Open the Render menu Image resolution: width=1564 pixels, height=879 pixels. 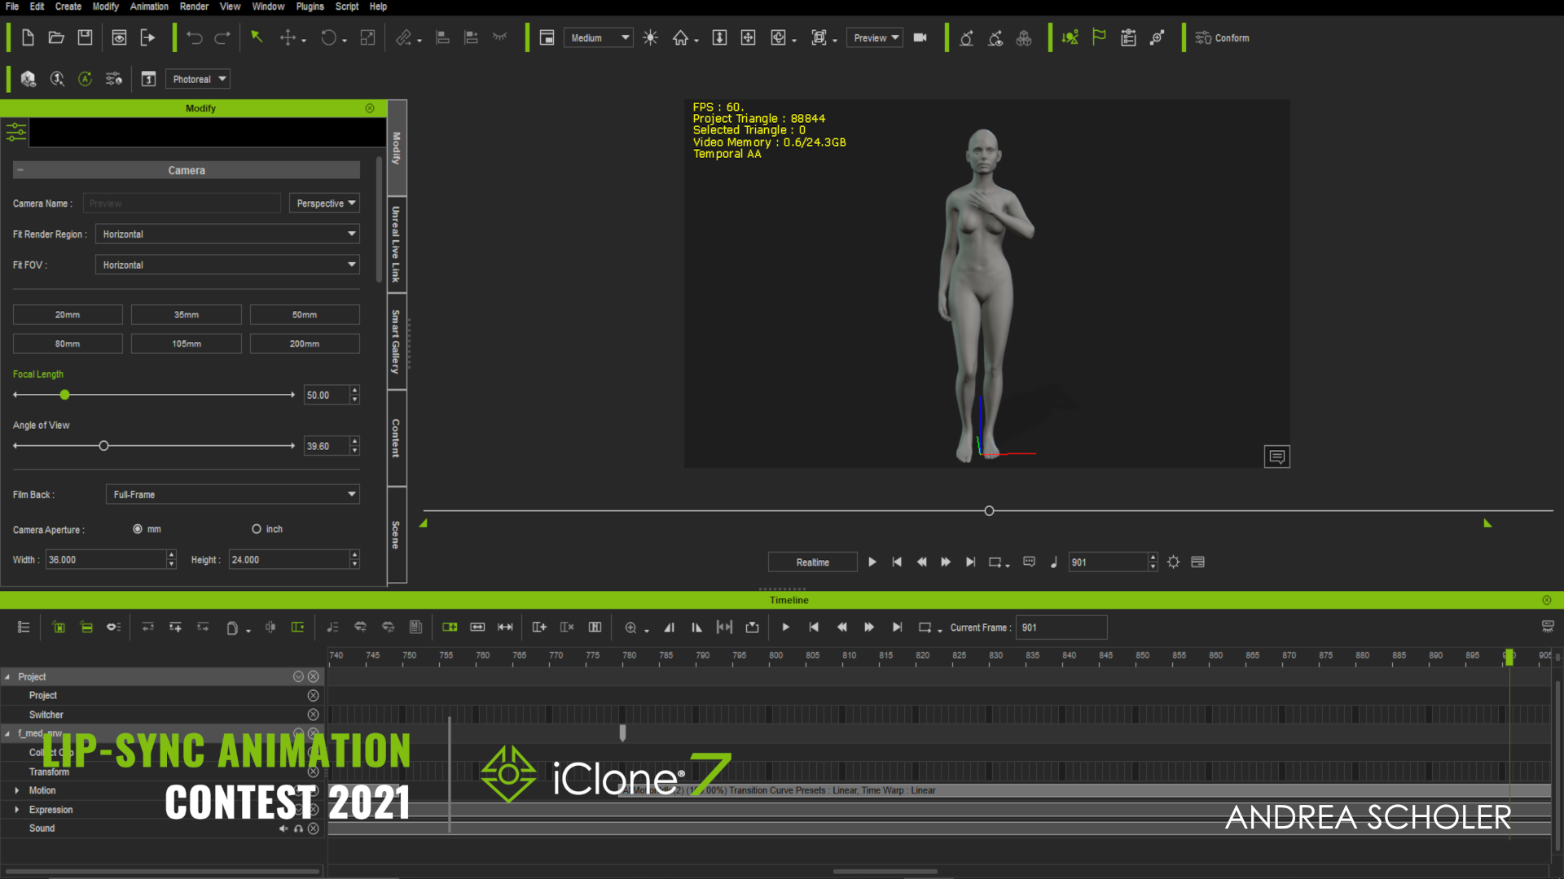coord(194,7)
